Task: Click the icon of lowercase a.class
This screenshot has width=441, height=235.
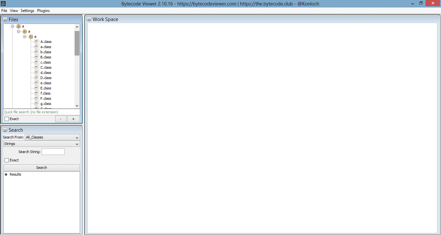Action: tap(36, 47)
